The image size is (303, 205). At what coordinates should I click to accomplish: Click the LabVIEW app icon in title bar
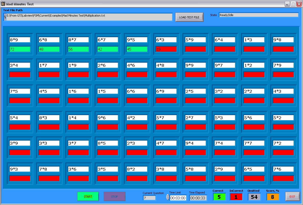(x=3, y=4)
